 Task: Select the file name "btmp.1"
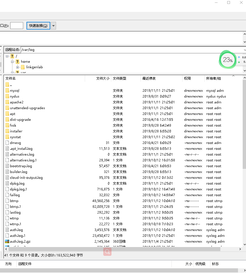pos(15,207)
